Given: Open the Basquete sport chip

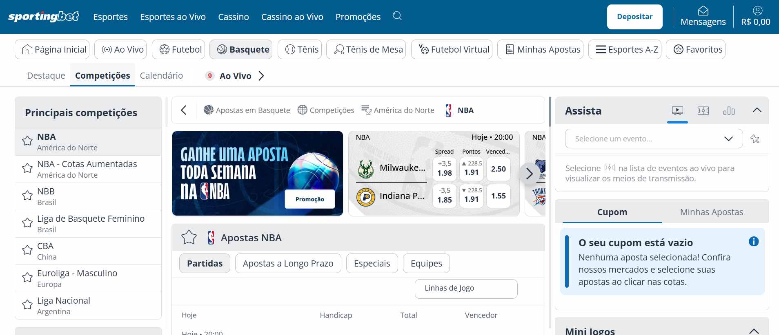Looking at the screenshot, I should tap(241, 49).
